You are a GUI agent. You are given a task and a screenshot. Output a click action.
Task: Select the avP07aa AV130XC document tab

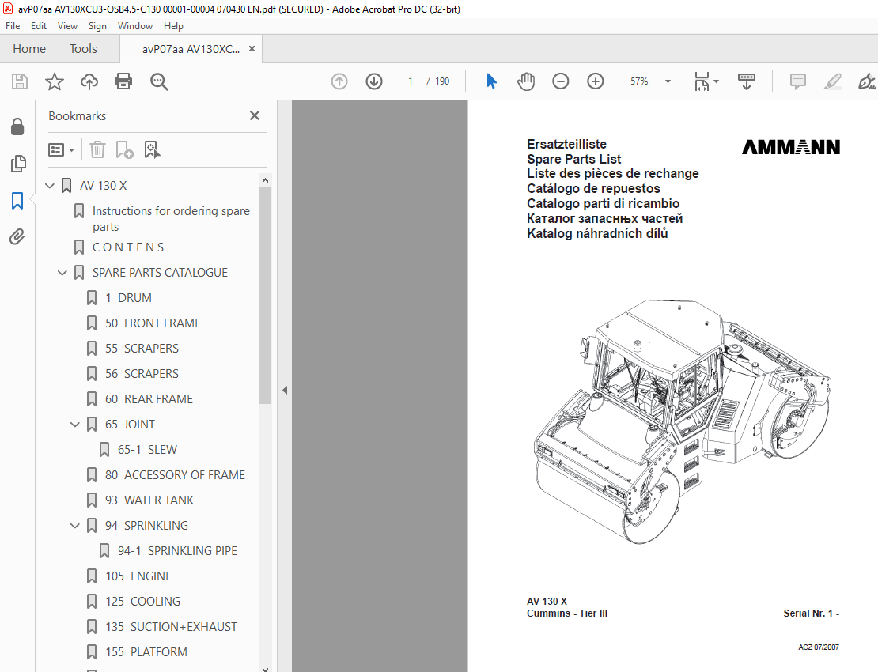pyautogui.click(x=191, y=49)
